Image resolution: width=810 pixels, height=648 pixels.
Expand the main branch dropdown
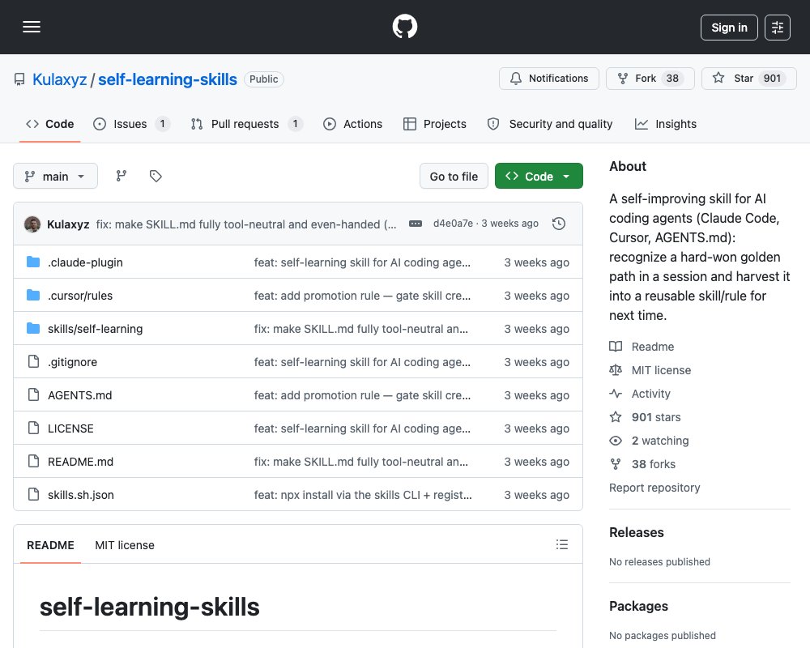pos(55,177)
